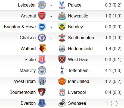The width and height of the screenshot is (124, 108).
Task: Click the Watford hornet crest
Action: click(x=42, y=49)
